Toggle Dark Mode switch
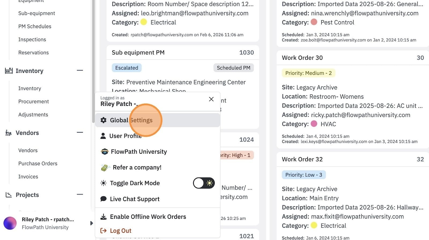 click(x=204, y=183)
